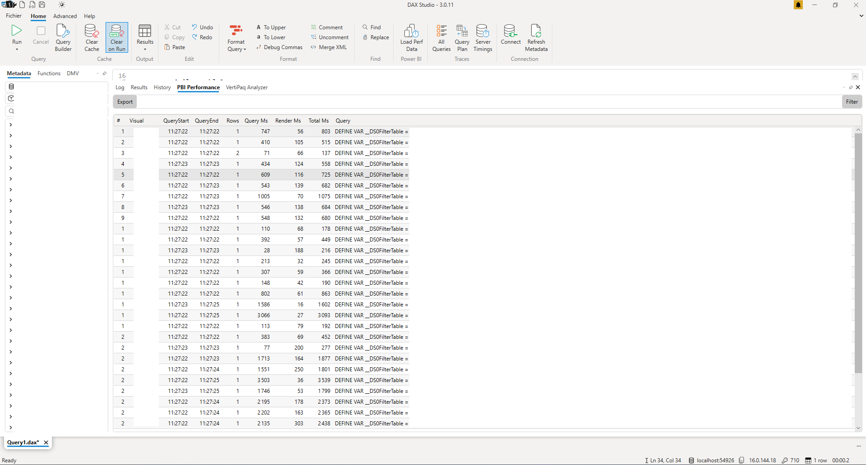Expand the last metadata tree node
Image resolution: width=866 pixels, height=465 pixels.
[x=10, y=428]
